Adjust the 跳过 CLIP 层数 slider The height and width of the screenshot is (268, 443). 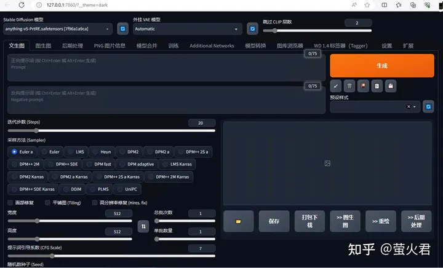pyautogui.click(x=317, y=31)
